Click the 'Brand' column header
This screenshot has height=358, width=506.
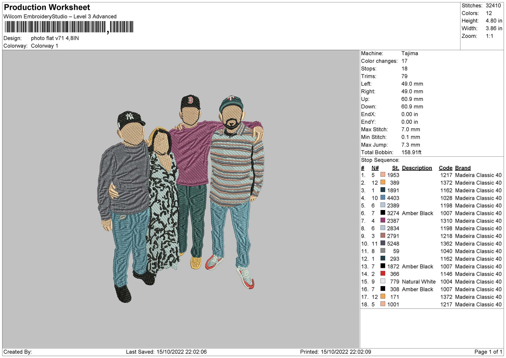(463, 168)
